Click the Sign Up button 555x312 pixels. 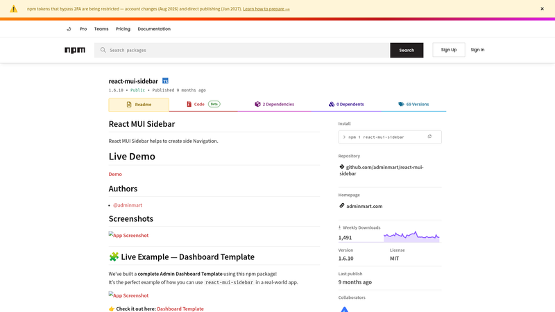(x=449, y=50)
